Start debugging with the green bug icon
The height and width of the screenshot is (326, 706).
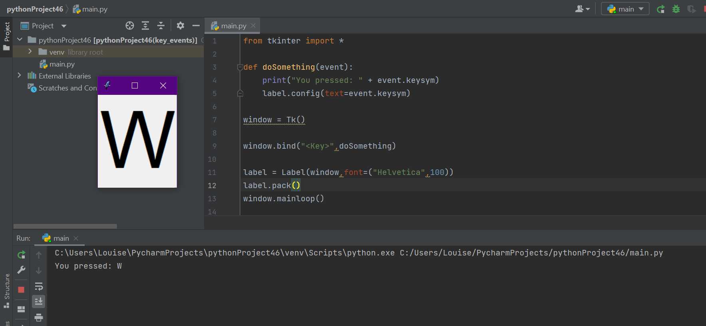click(x=676, y=9)
